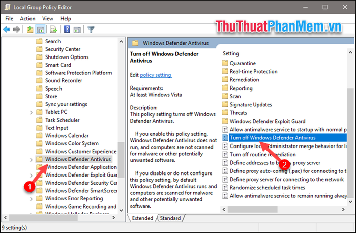Click the Export List toolbar icon

53,30
